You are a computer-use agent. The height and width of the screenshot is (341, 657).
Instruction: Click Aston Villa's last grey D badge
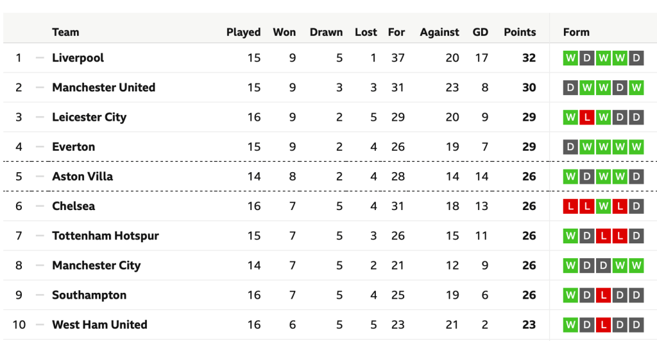[x=636, y=177]
